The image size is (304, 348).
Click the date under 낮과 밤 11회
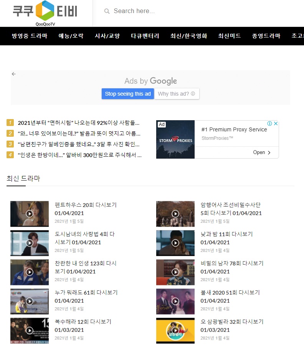pyautogui.click(x=215, y=250)
